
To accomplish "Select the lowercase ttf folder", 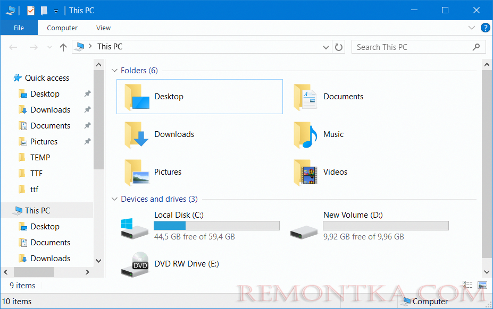I will click(x=34, y=190).
